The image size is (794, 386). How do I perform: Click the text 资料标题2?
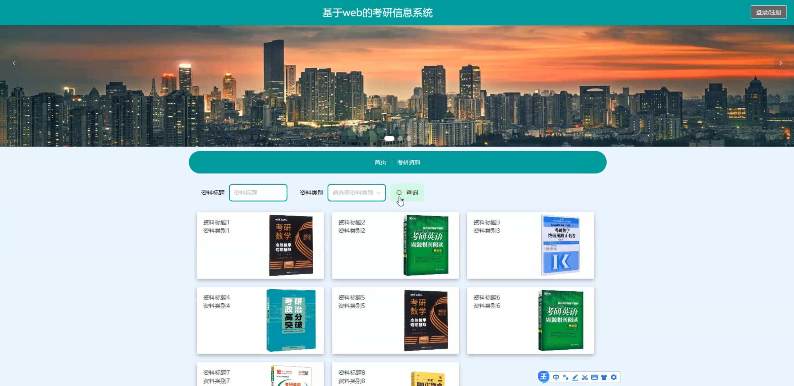[352, 222]
